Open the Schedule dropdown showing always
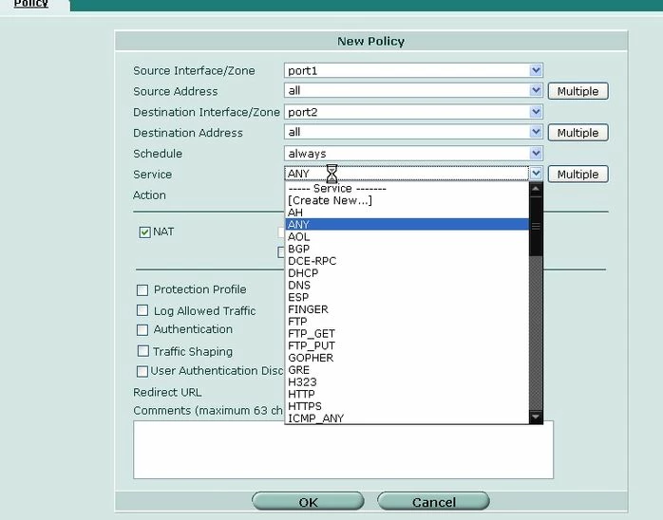The image size is (663, 520). (x=413, y=154)
